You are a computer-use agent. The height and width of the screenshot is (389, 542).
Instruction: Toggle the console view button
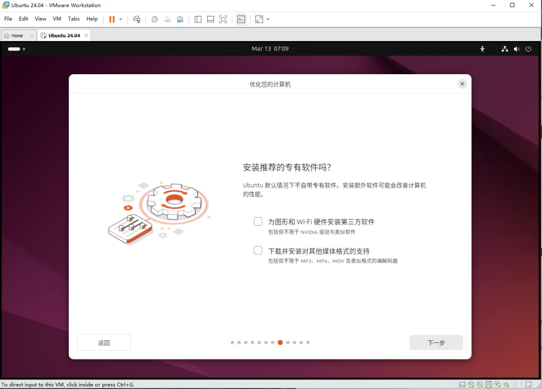pos(241,20)
